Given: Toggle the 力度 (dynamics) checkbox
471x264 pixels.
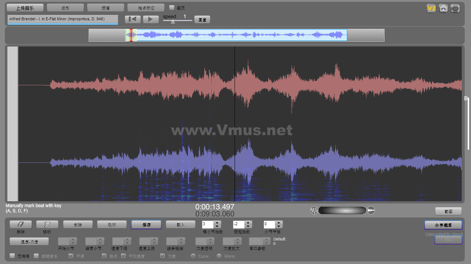Looking at the screenshot, I should tap(163, 256).
